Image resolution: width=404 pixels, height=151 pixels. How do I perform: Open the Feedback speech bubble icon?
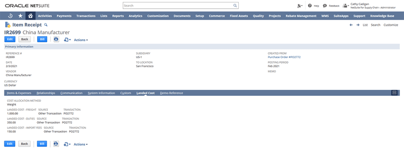(325, 5)
